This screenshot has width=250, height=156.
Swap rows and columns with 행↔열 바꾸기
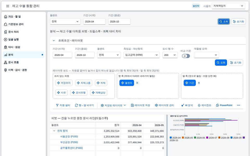pyautogui.click(x=84, y=105)
